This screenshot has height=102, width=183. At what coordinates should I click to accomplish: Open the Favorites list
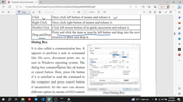[143, 7]
